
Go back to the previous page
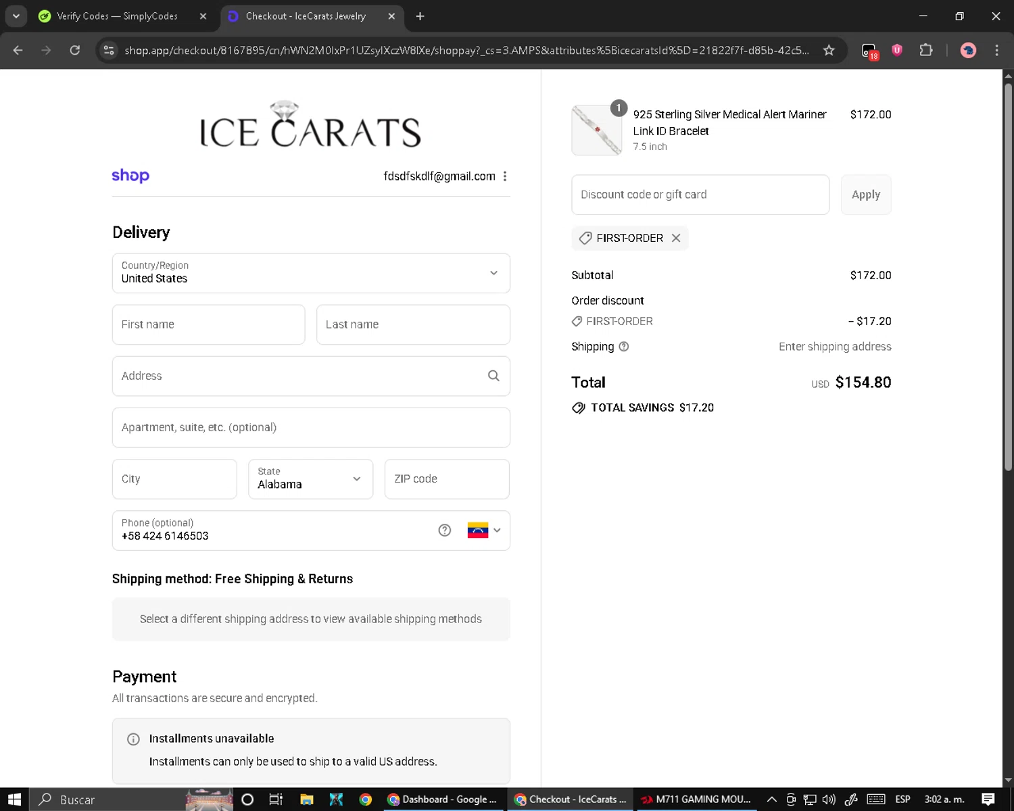18,50
